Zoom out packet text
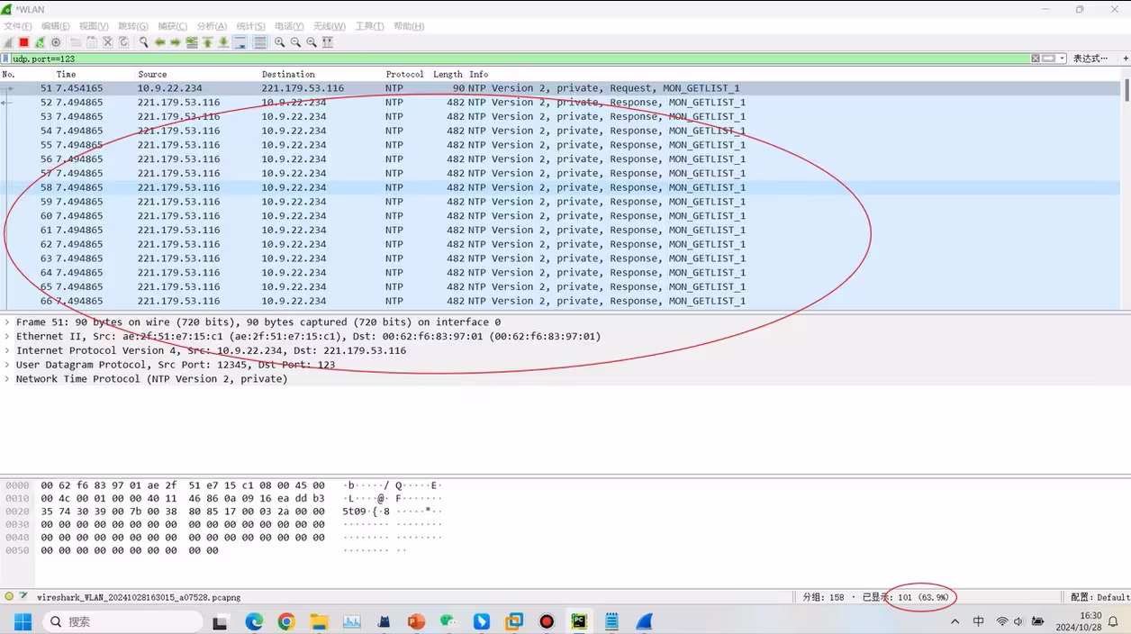The width and height of the screenshot is (1131, 634). 295,42
